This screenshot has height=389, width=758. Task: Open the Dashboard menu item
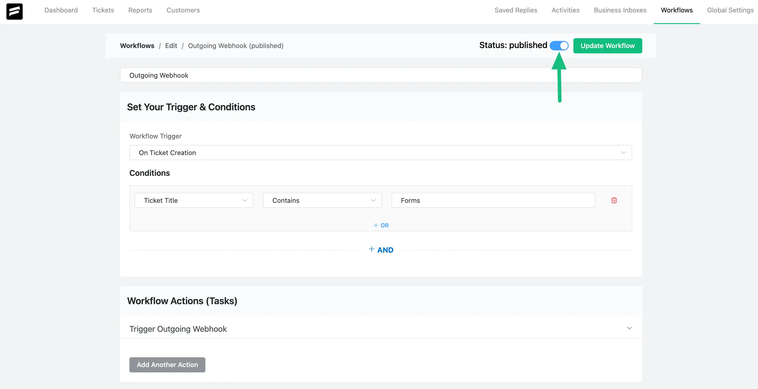point(61,10)
